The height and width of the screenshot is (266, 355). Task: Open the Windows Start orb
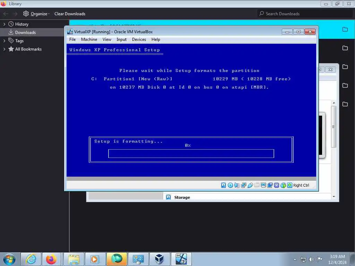tap(9, 259)
